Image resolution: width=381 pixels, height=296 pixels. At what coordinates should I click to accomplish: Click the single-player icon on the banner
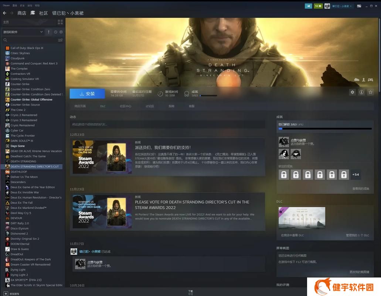coord(364,80)
